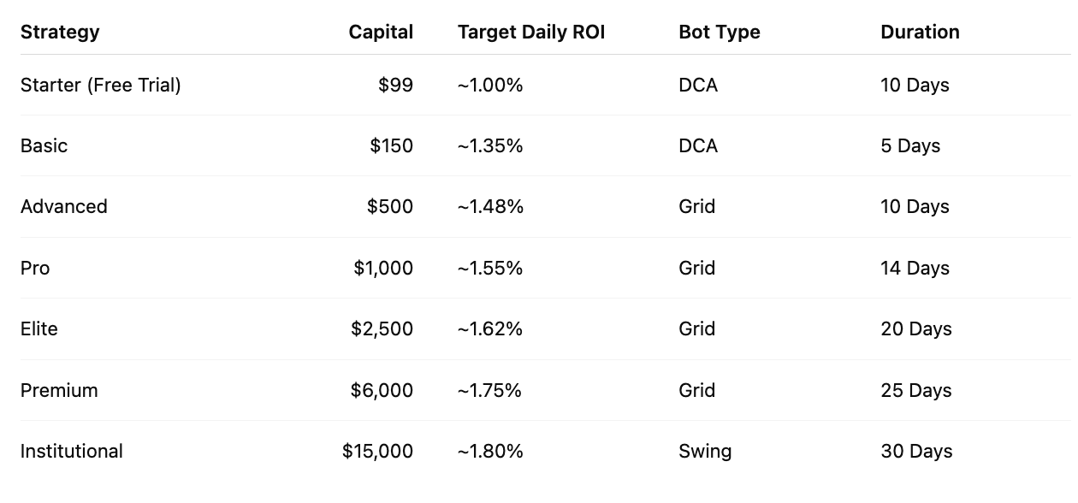Select the Pro strategy name
Screen dimensions: 1078x503
click(35, 269)
